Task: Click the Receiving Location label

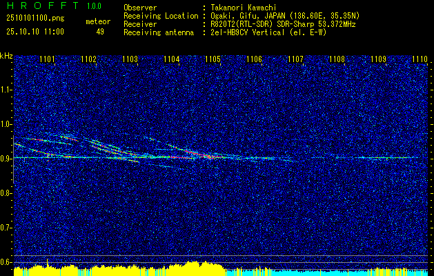Action: [x=161, y=16]
